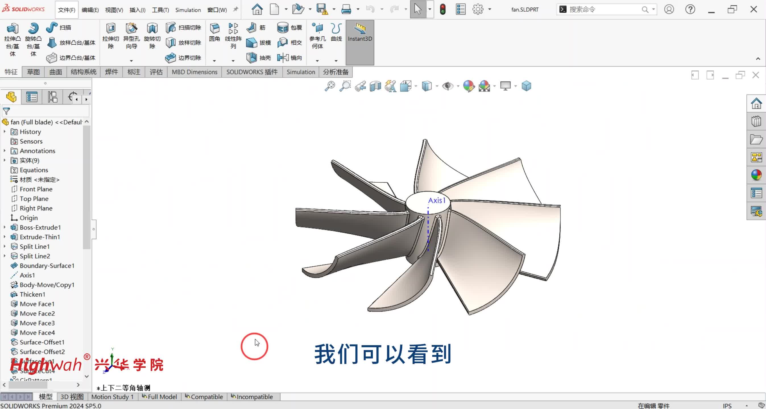Click the Fillet (圆角) tool icon
This screenshot has width=766, height=409.
click(x=214, y=28)
